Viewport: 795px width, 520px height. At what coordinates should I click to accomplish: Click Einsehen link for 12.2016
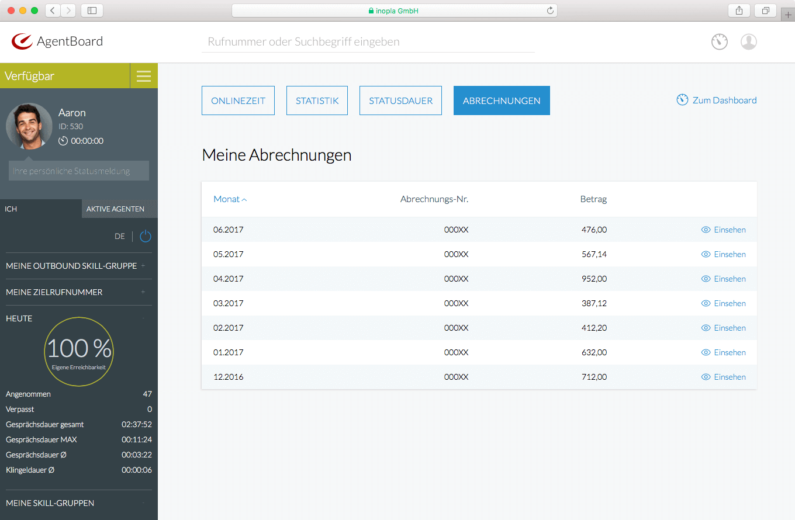point(730,377)
